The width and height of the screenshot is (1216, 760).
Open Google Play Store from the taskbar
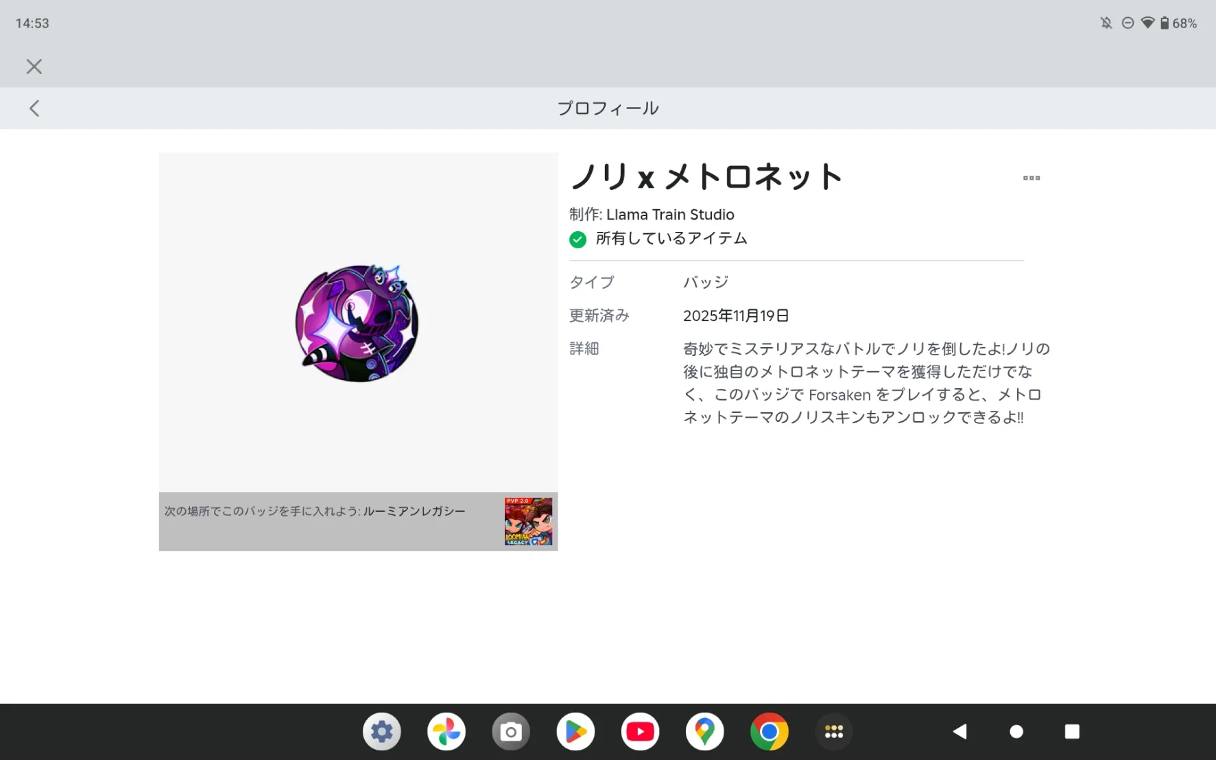pos(575,732)
